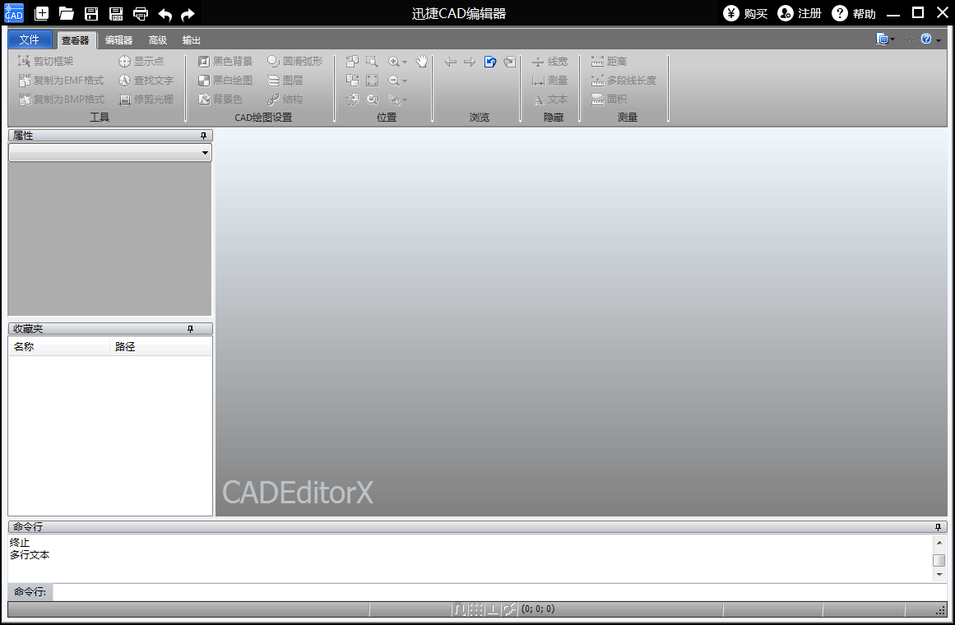Viewport: 955px width, 625px height.
Task: Click the floppy disk save icon
Action: click(91, 13)
